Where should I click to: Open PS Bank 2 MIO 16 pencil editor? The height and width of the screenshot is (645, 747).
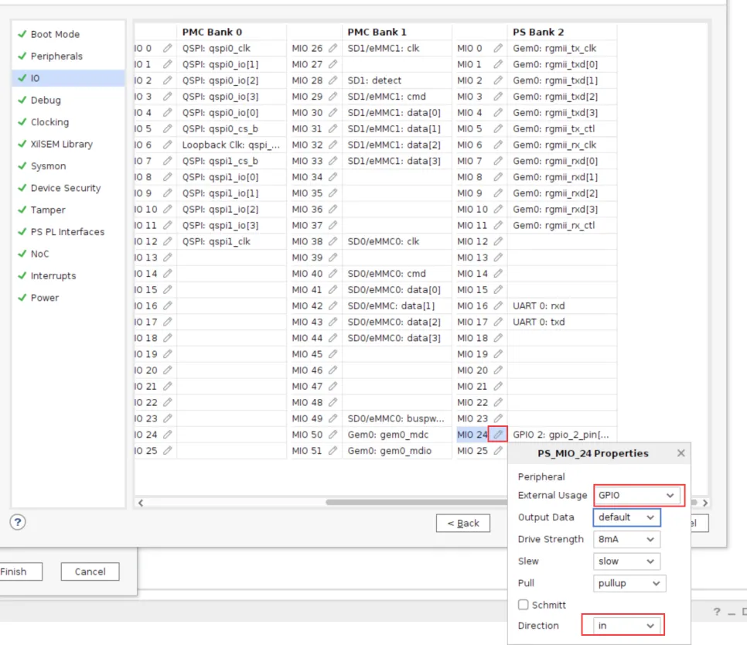point(498,306)
